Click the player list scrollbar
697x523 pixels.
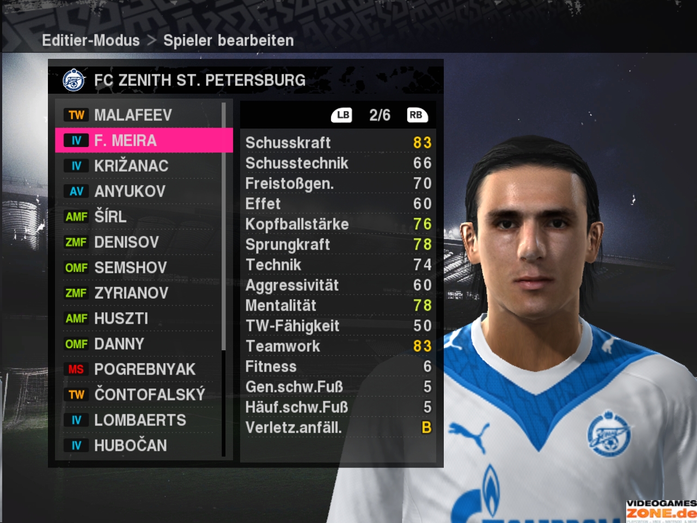pyautogui.click(x=223, y=279)
